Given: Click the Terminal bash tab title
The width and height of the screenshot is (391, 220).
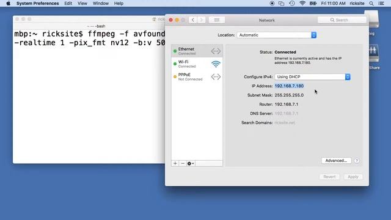Looking at the screenshot, I should coord(97,26).
